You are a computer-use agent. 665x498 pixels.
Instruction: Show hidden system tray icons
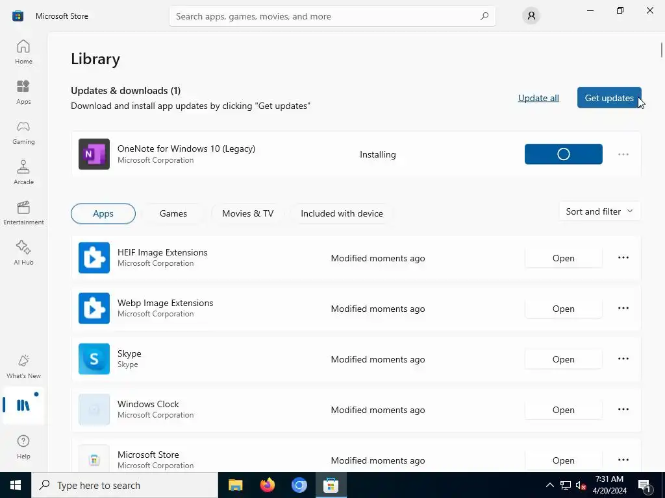coord(549,485)
